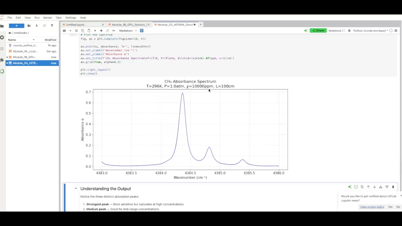Answer No to Jupyter news notification
This screenshot has width=402, height=226.
tap(398, 207)
